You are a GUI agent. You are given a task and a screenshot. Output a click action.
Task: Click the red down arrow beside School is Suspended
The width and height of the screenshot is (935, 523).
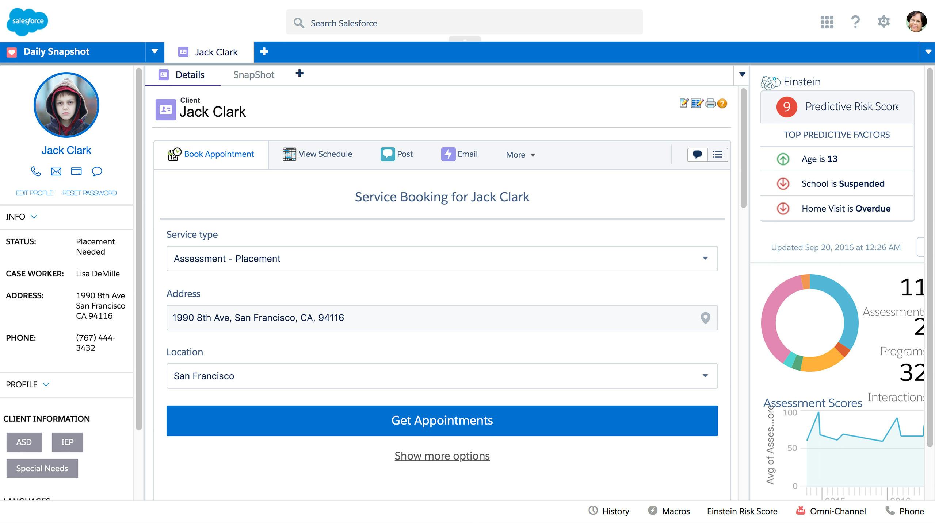[783, 184]
